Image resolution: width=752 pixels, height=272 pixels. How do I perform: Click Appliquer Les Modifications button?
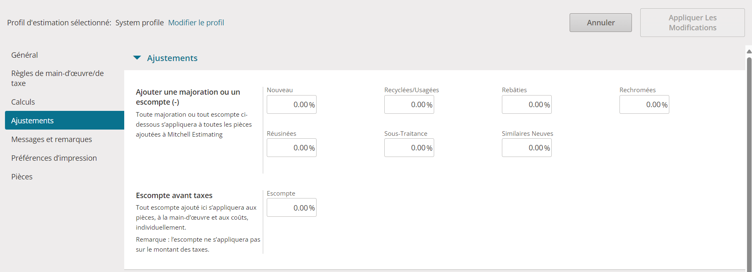(693, 23)
